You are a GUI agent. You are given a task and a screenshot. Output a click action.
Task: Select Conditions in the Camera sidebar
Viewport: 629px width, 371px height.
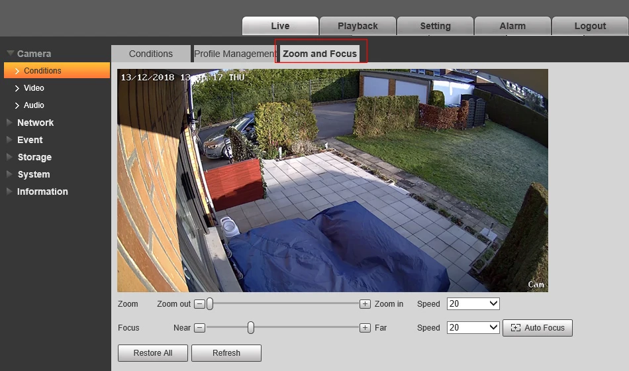(x=57, y=71)
